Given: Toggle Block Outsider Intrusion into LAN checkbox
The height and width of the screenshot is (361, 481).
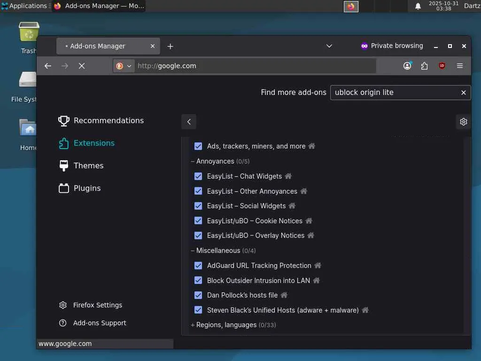Looking at the screenshot, I should pyautogui.click(x=198, y=280).
